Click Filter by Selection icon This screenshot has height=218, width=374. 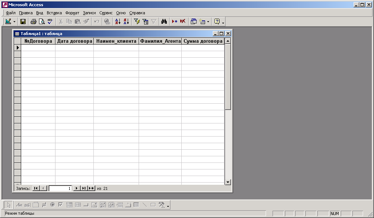(137, 22)
